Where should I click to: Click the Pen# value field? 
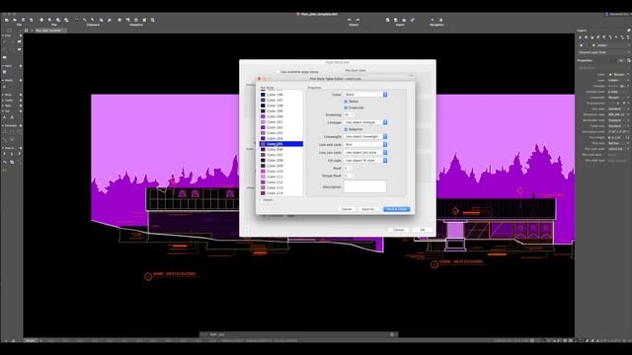click(348, 169)
